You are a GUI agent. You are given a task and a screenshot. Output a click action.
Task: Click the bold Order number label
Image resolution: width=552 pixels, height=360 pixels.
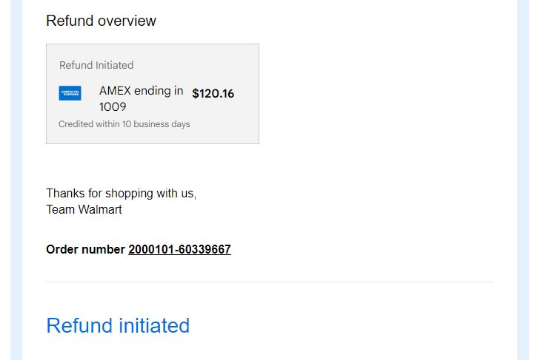[85, 249]
